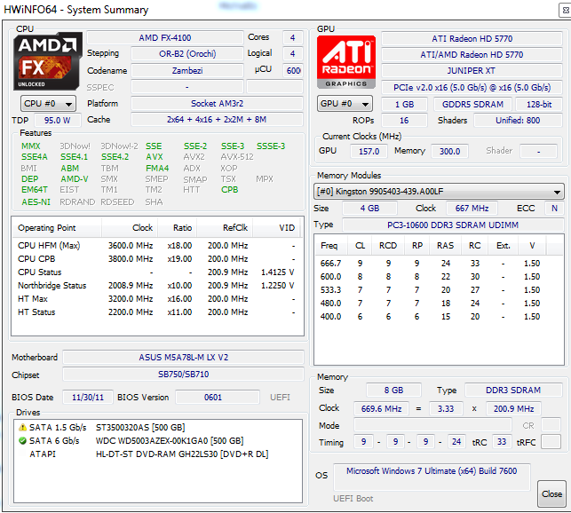Click the GPU clock 157.0 field
The height and width of the screenshot is (513, 571).
pos(369,151)
